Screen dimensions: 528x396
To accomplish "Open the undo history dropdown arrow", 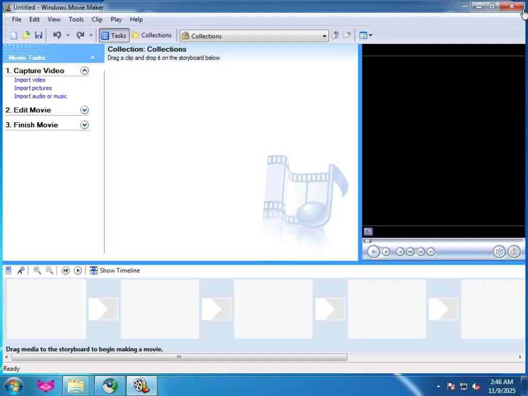I will [x=68, y=35].
